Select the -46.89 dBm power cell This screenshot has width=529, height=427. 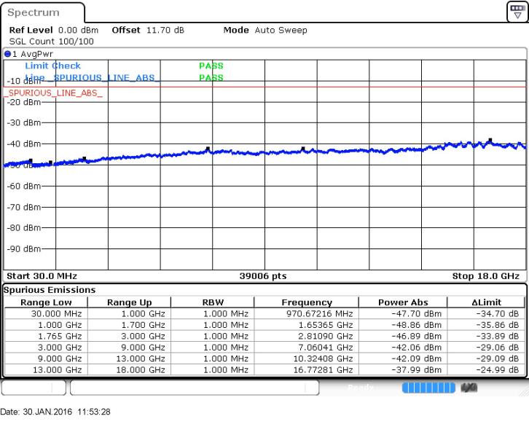pyautogui.click(x=403, y=336)
